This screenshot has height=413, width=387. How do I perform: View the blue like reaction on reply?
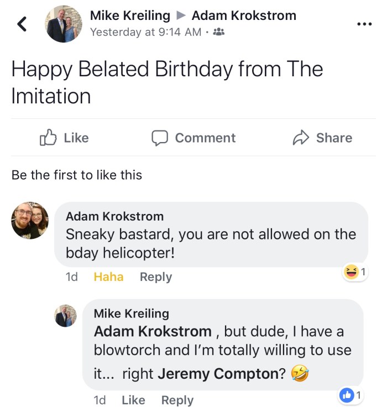click(x=350, y=395)
